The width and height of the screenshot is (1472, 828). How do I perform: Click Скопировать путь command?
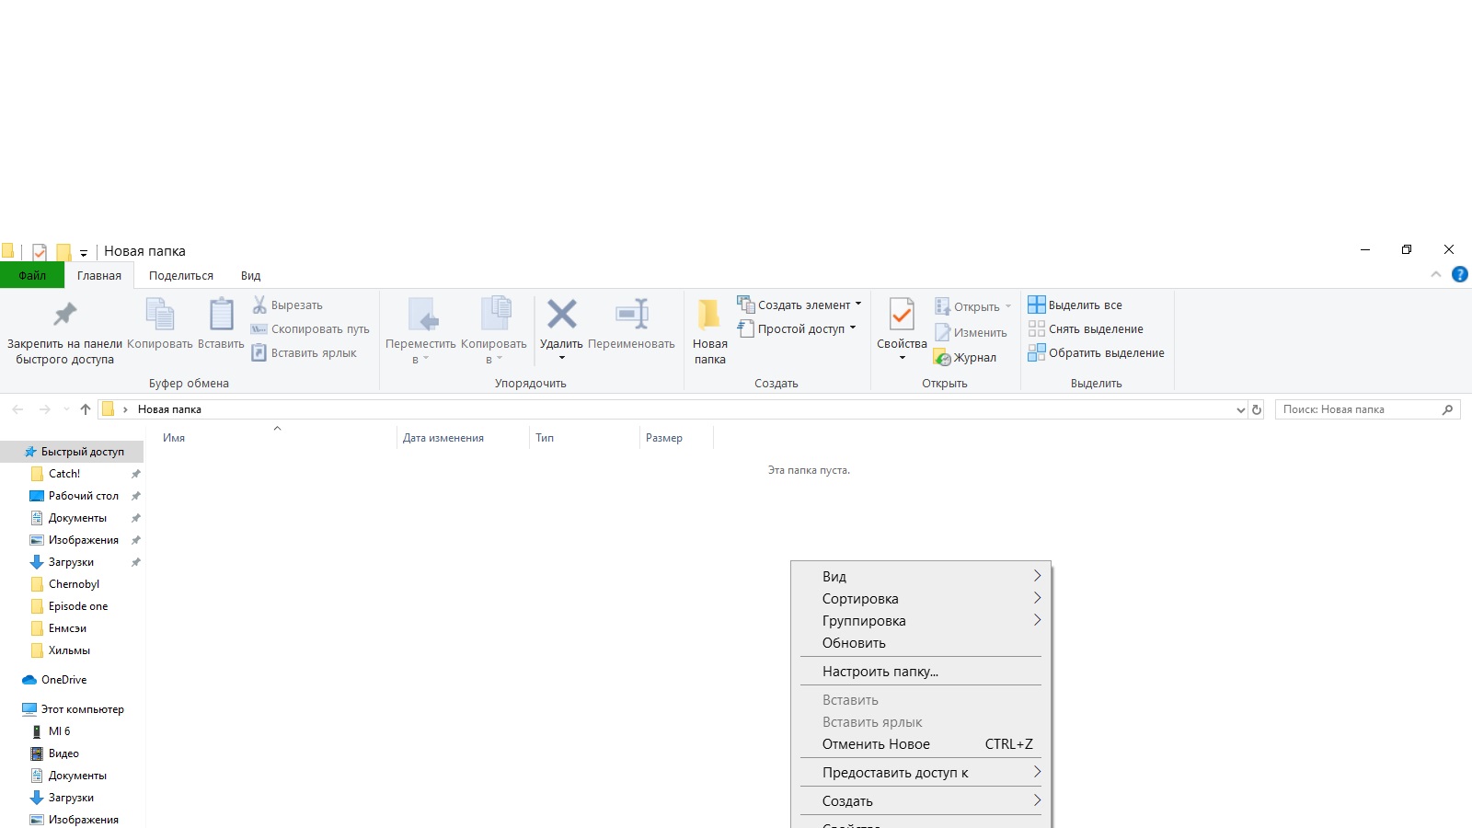(310, 329)
